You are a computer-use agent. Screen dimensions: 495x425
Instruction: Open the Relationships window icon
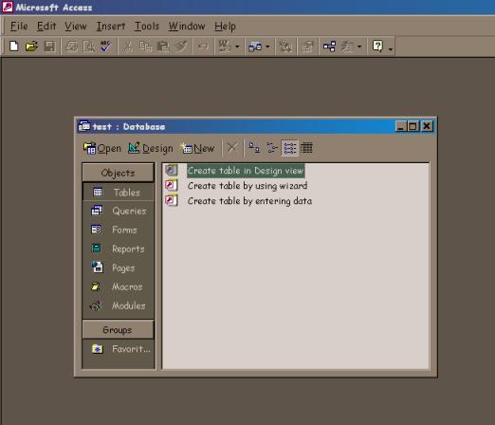point(329,46)
